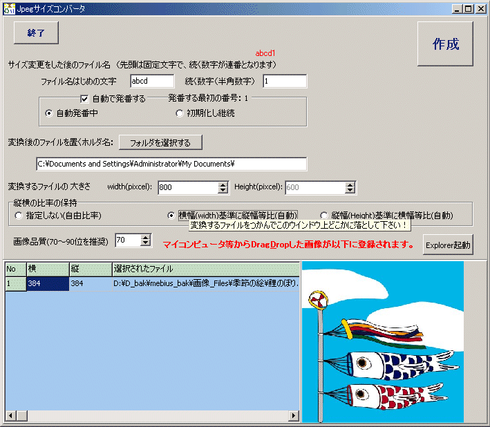Image resolution: width=490 pixels, height=427 pixels.
Task: Click the starting number input field
Action: click(x=284, y=82)
